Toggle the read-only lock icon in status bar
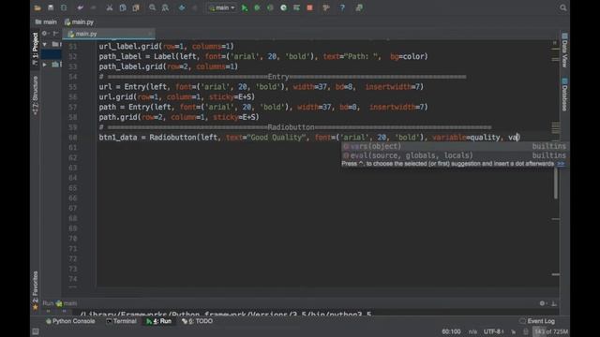The width and height of the screenshot is (600, 337). [x=526, y=331]
